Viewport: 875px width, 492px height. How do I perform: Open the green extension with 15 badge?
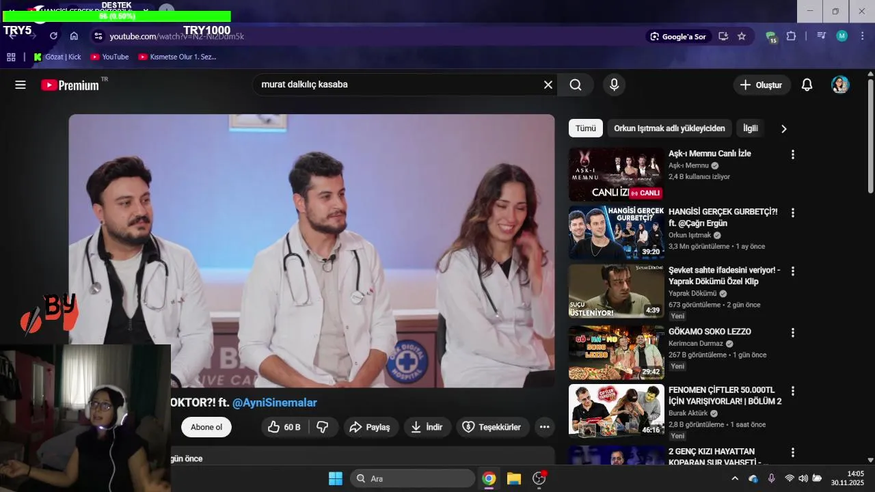pyautogui.click(x=771, y=37)
